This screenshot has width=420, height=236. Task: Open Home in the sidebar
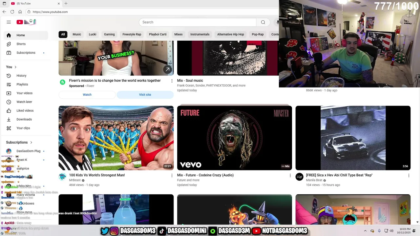click(26, 35)
